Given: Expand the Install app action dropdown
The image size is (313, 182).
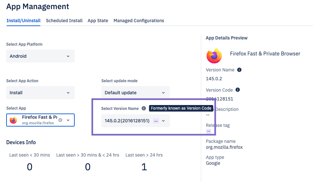Looking at the screenshot, I should pos(40,93).
